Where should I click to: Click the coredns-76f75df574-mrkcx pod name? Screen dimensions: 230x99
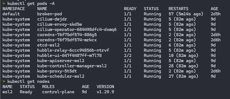coord(67,40)
